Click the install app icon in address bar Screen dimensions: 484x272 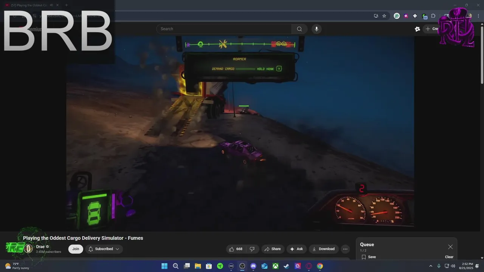376,16
